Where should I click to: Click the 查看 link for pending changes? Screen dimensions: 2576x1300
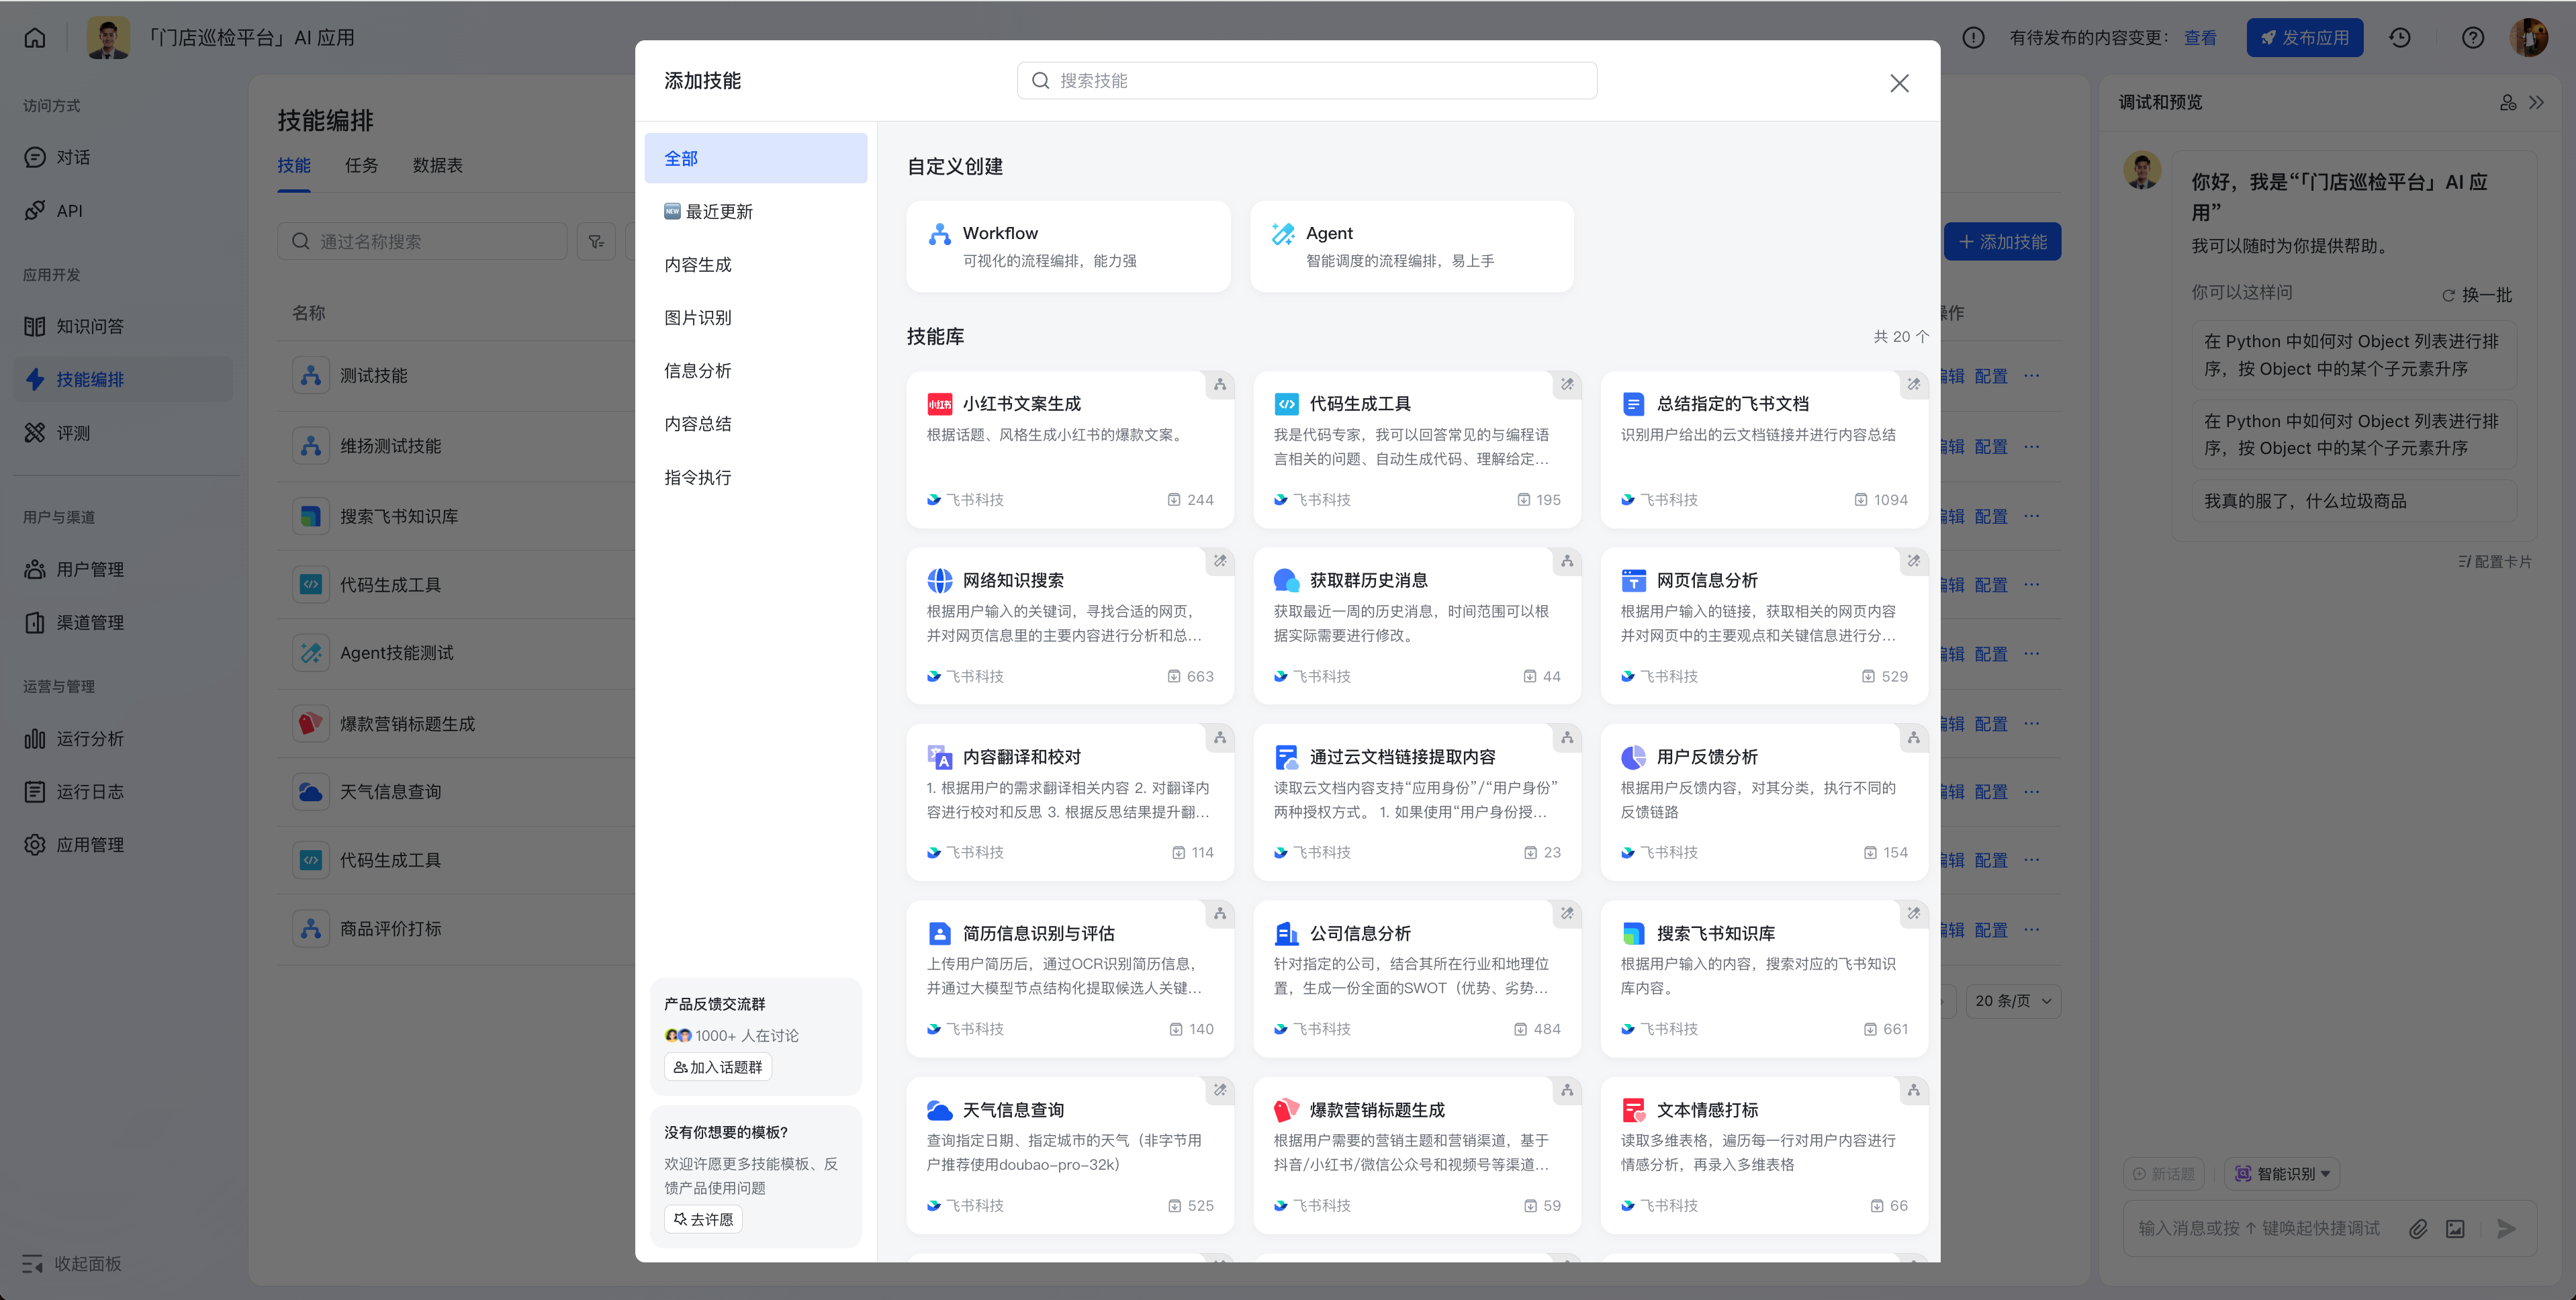tap(2200, 38)
